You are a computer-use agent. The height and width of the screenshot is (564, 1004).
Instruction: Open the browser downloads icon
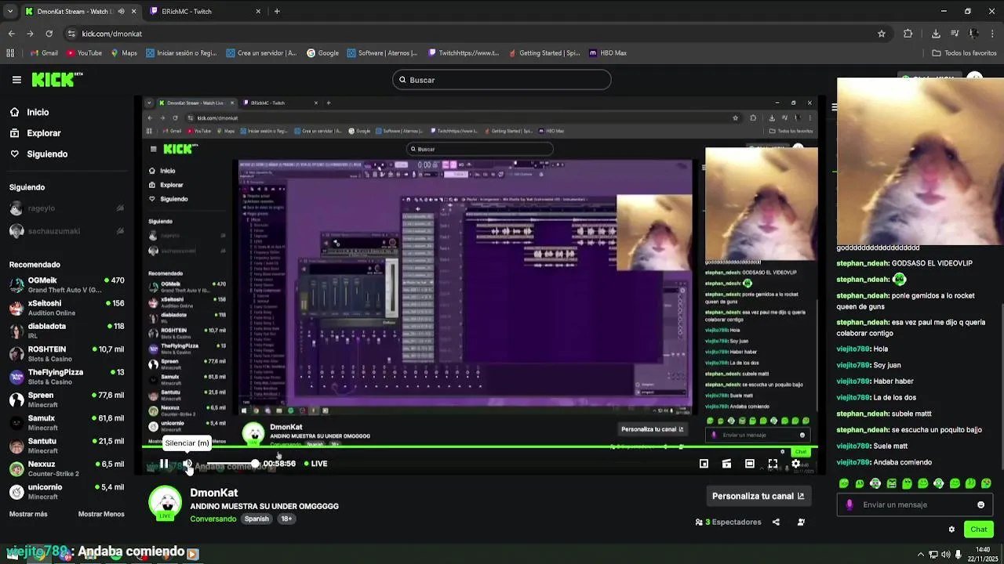[x=936, y=34]
